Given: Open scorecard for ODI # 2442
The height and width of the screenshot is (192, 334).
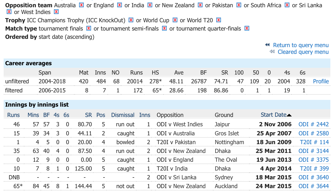Looking at the screenshot, I should pos(314,124).
